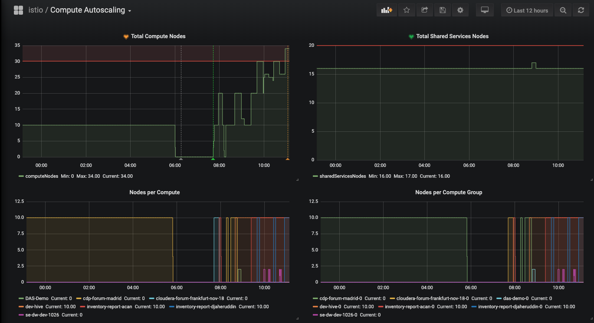
Task: Open the Share dashboard icon
Action: (x=424, y=10)
